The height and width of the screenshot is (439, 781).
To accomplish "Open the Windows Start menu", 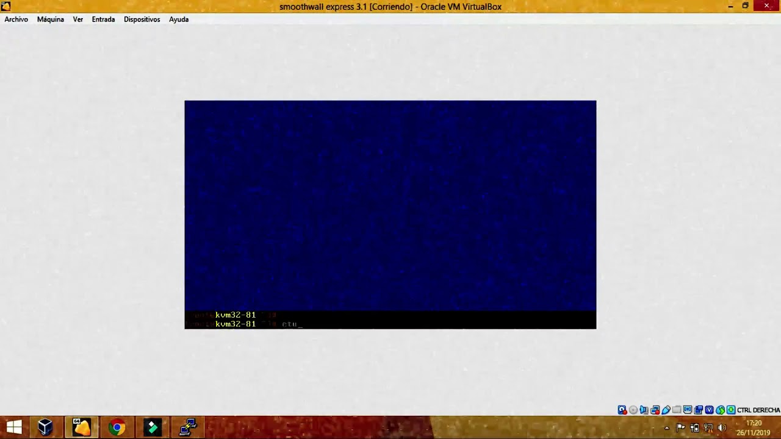I will tap(13, 427).
